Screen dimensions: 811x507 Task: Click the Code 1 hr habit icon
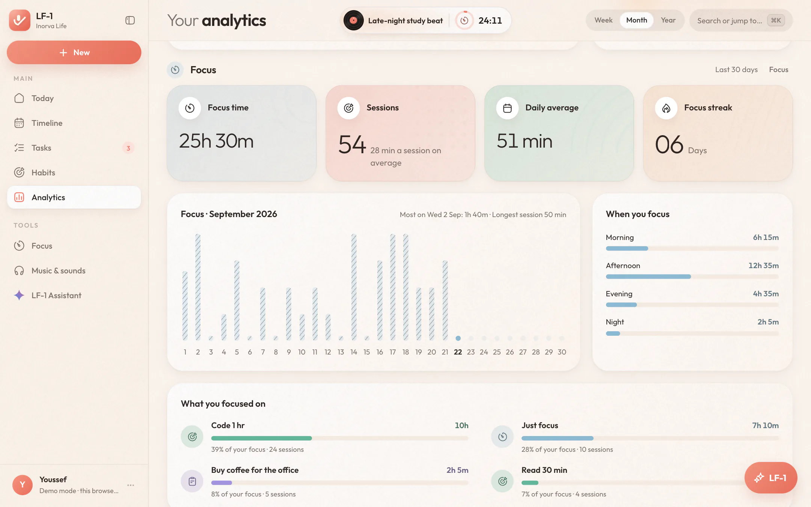point(192,436)
